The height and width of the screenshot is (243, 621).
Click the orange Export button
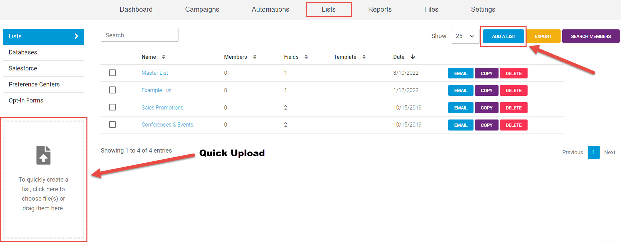[543, 36]
